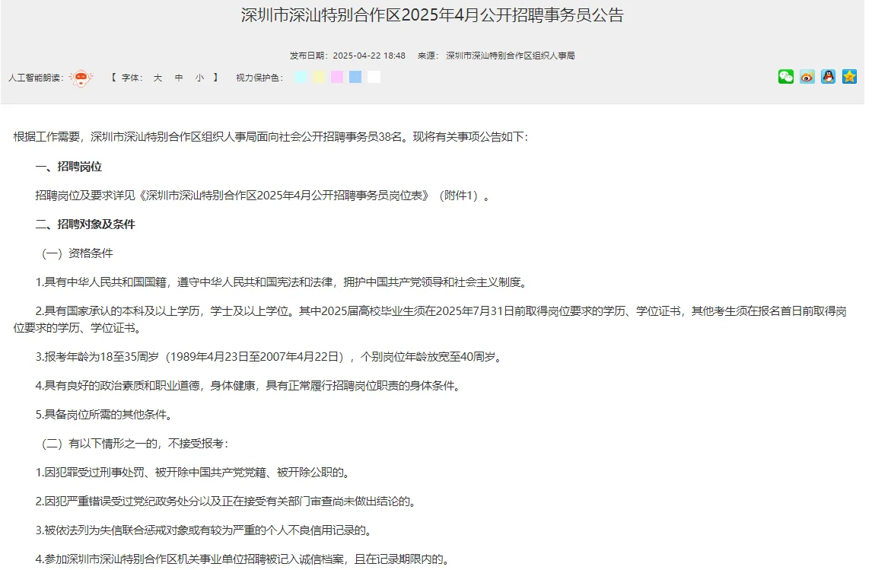
Task: Click the Weibo goldfish share icon
Action: 807,76
